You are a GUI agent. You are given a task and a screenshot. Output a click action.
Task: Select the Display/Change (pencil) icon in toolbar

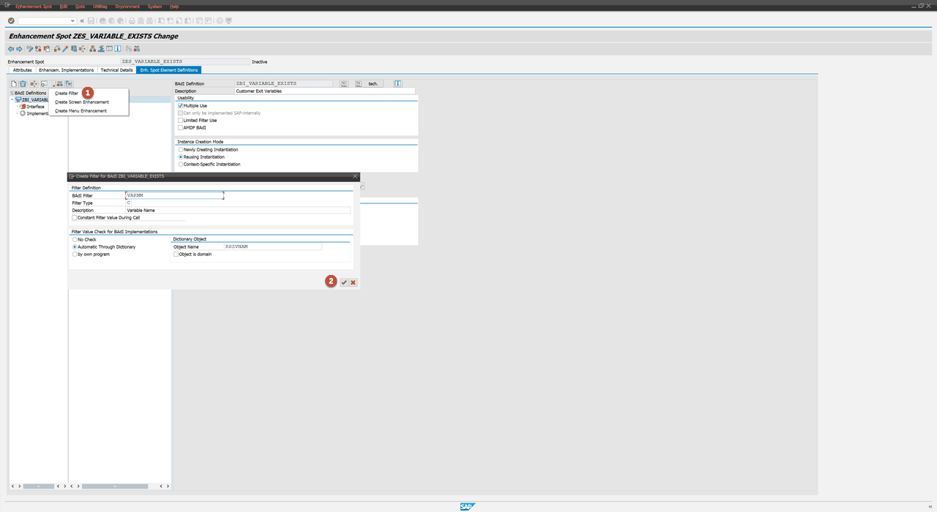(x=65, y=48)
